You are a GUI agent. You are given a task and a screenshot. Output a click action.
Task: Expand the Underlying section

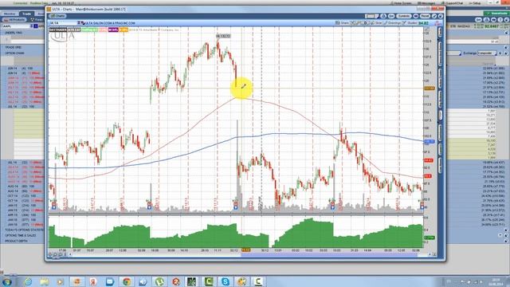pos(14,33)
